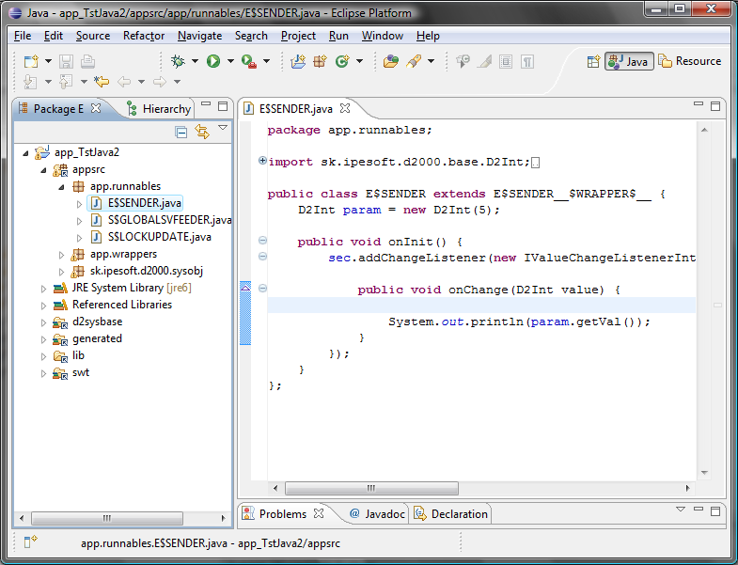The image size is (738, 565).
Task: Click the Debug bug icon in toolbar
Action: click(x=178, y=61)
